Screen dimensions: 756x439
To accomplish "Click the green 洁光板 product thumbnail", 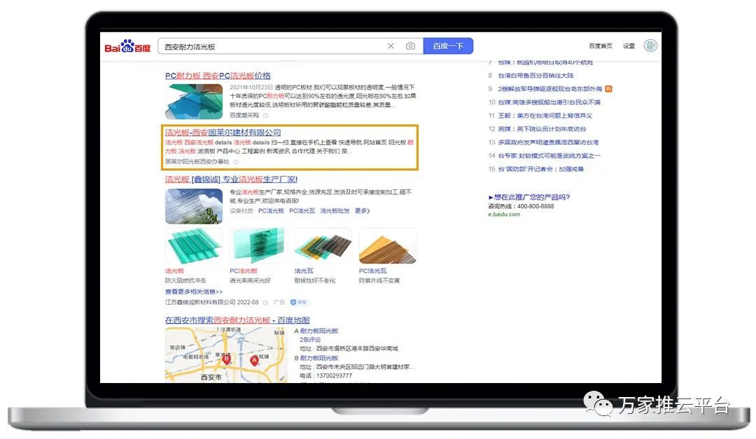I will pos(193,246).
